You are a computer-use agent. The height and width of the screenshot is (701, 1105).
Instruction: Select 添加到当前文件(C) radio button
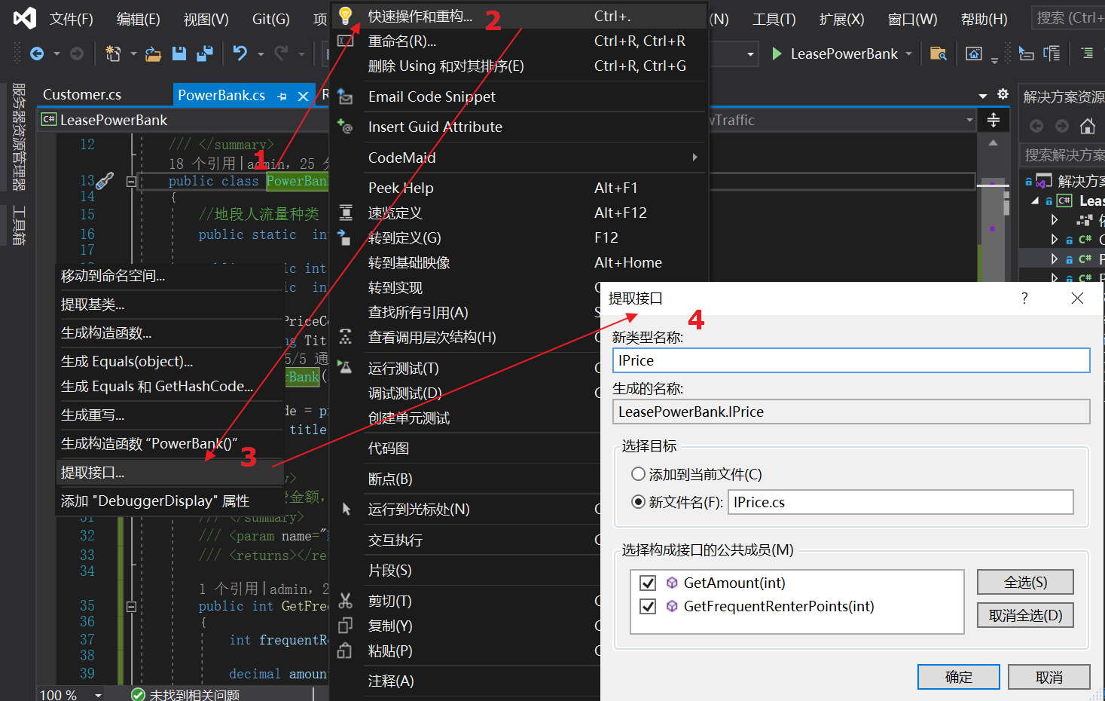point(639,474)
